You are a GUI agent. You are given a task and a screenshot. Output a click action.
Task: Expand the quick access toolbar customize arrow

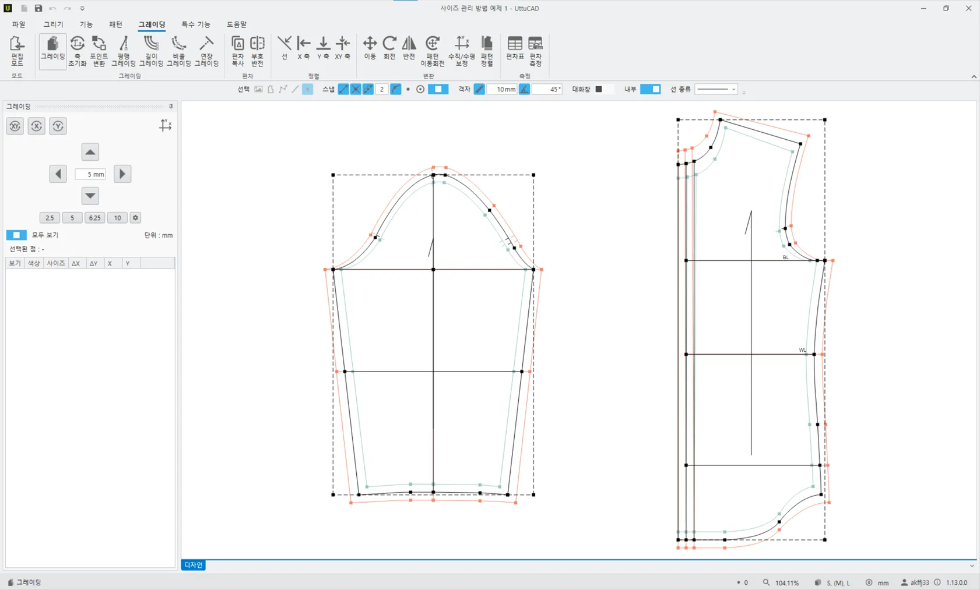[x=82, y=9]
